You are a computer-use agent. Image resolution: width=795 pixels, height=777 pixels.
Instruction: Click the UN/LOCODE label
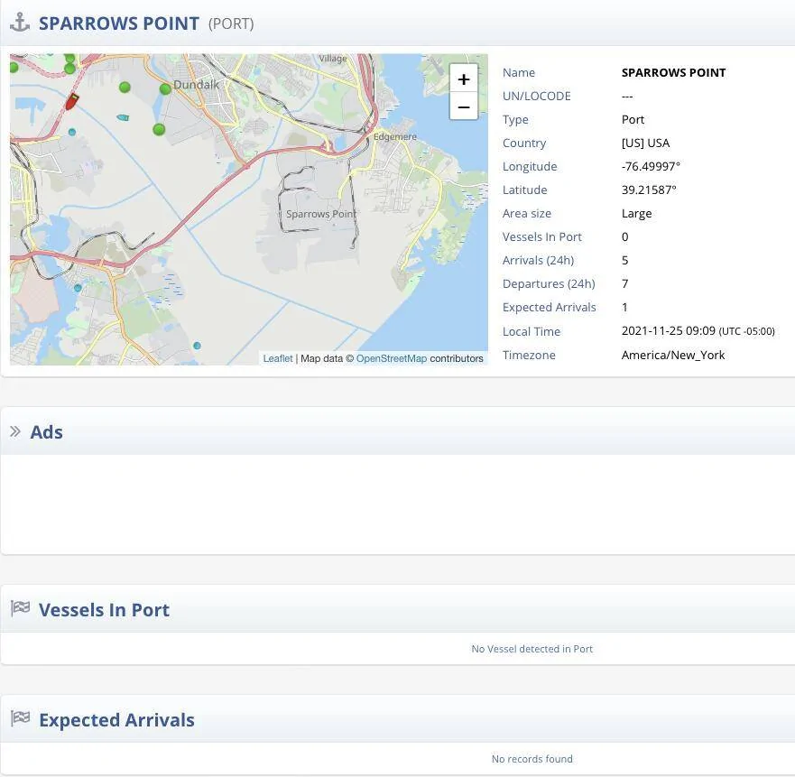pyautogui.click(x=536, y=96)
